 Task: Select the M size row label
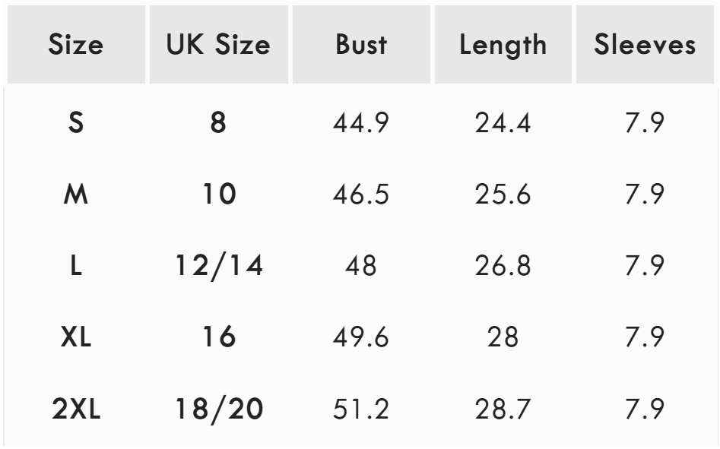[75, 194]
